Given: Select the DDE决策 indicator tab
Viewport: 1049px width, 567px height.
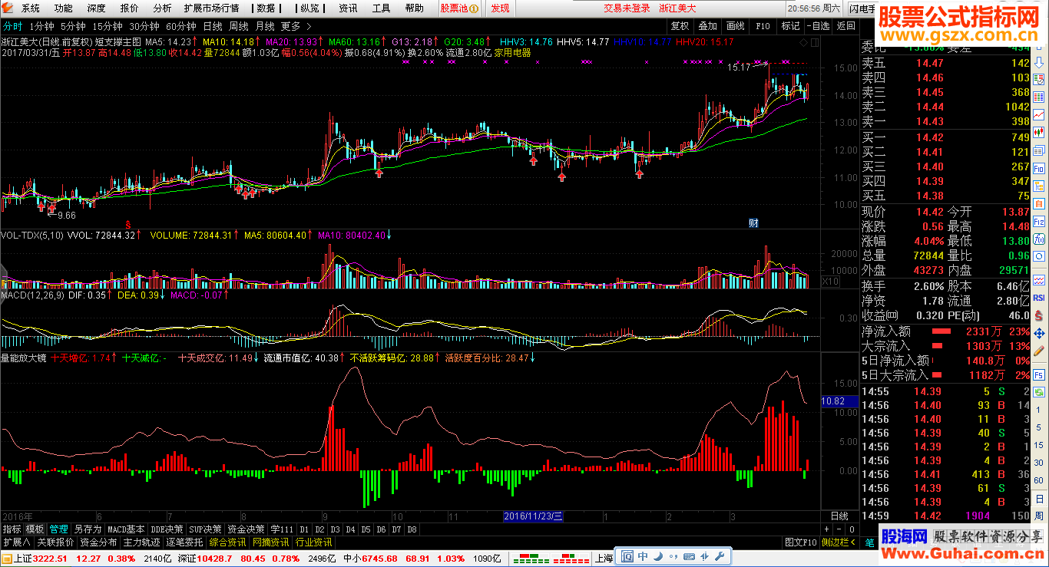Looking at the screenshot, I should pyautogui.click(x=167, y=529).
